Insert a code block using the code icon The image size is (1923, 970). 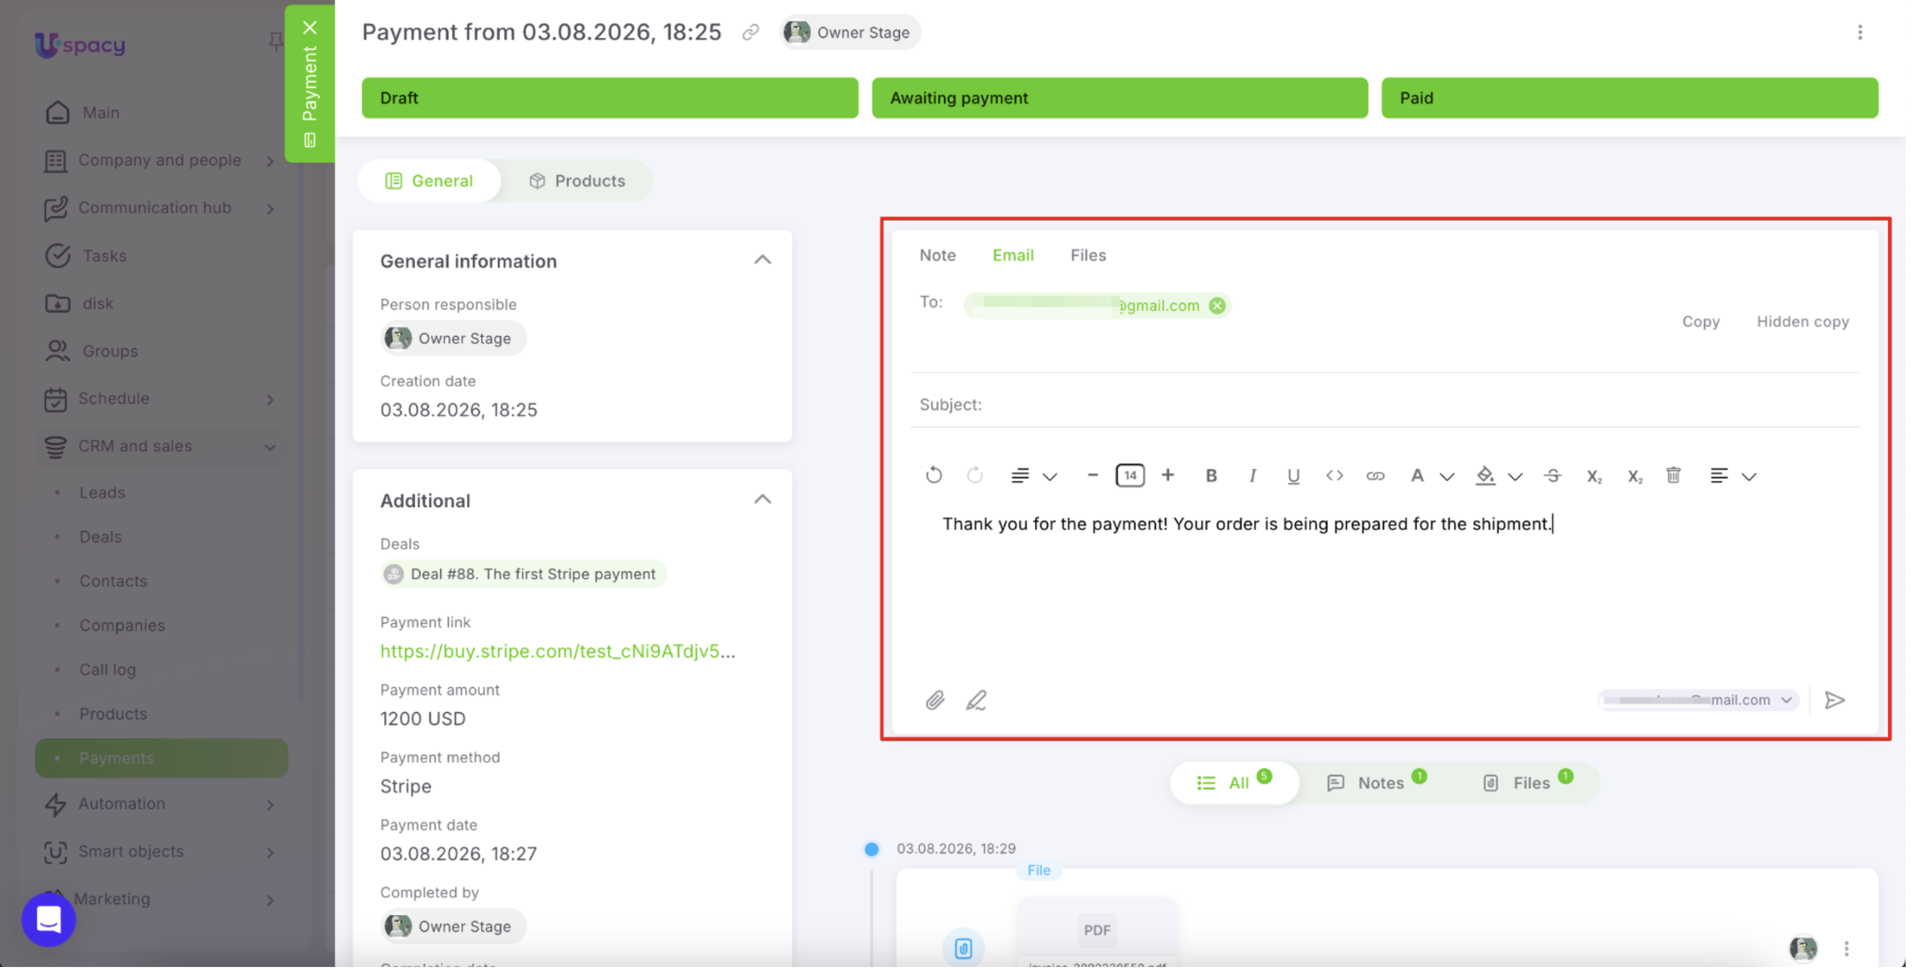[1334, 476]
